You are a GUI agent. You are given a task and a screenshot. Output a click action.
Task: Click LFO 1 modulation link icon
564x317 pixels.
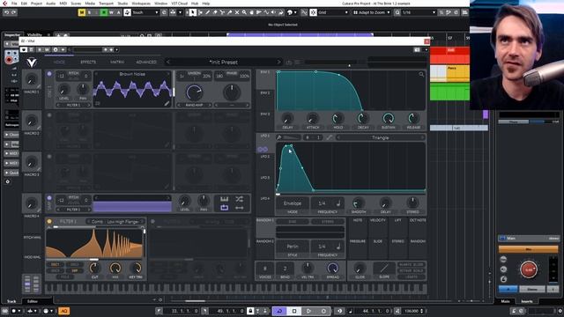click(263, 149)
